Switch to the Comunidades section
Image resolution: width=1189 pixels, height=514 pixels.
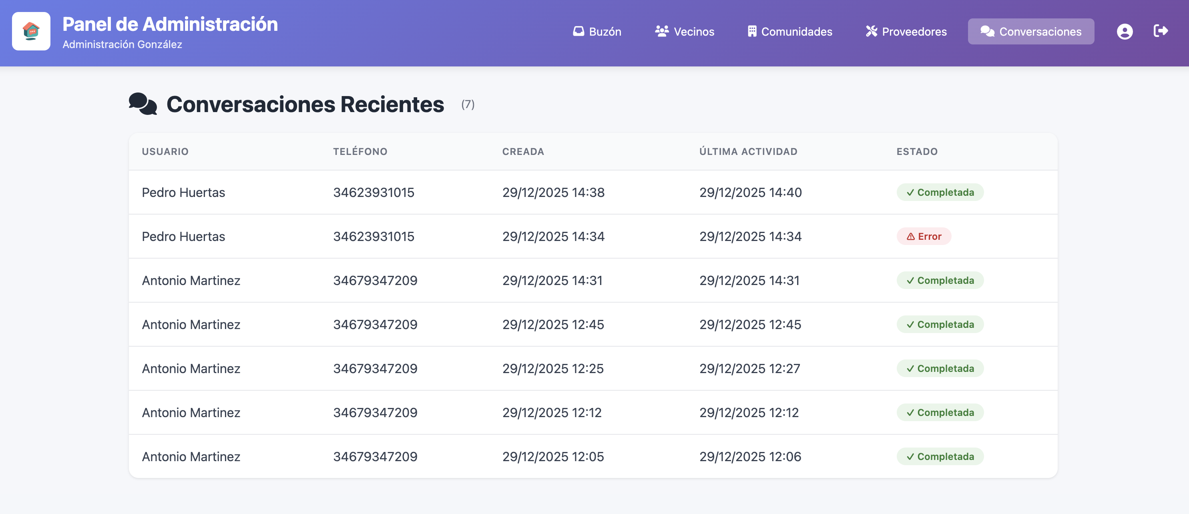(x=790, y=31)
